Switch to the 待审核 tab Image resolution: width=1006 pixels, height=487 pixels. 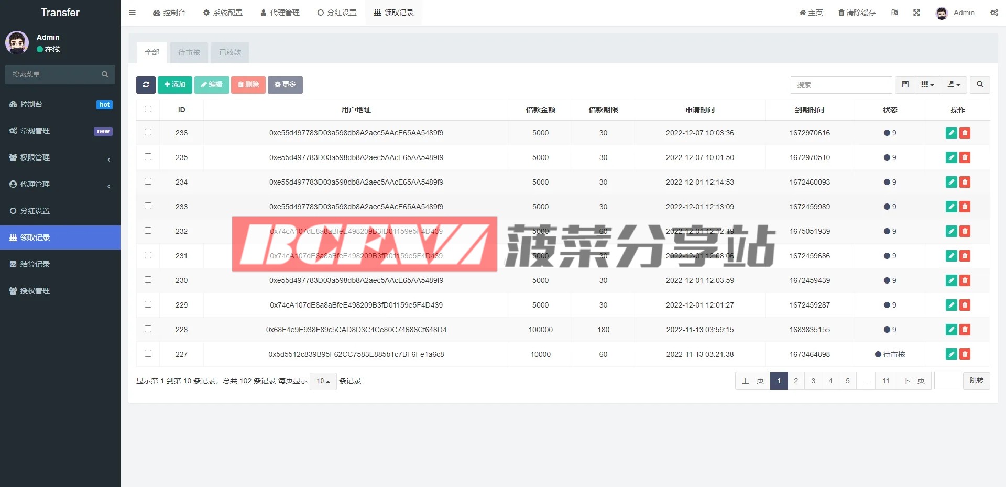point(189,52)
